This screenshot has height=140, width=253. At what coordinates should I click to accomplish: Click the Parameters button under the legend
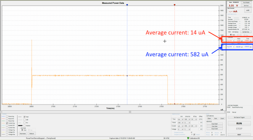point(23,134)
